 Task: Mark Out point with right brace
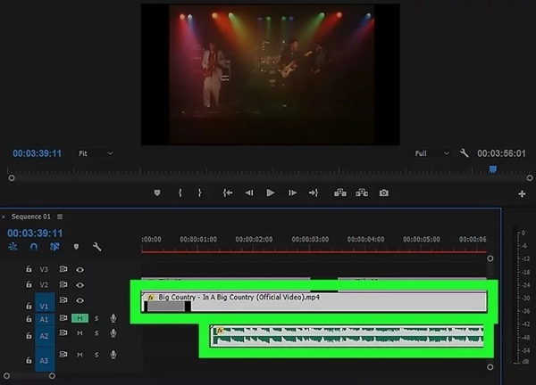click(199, 193)
